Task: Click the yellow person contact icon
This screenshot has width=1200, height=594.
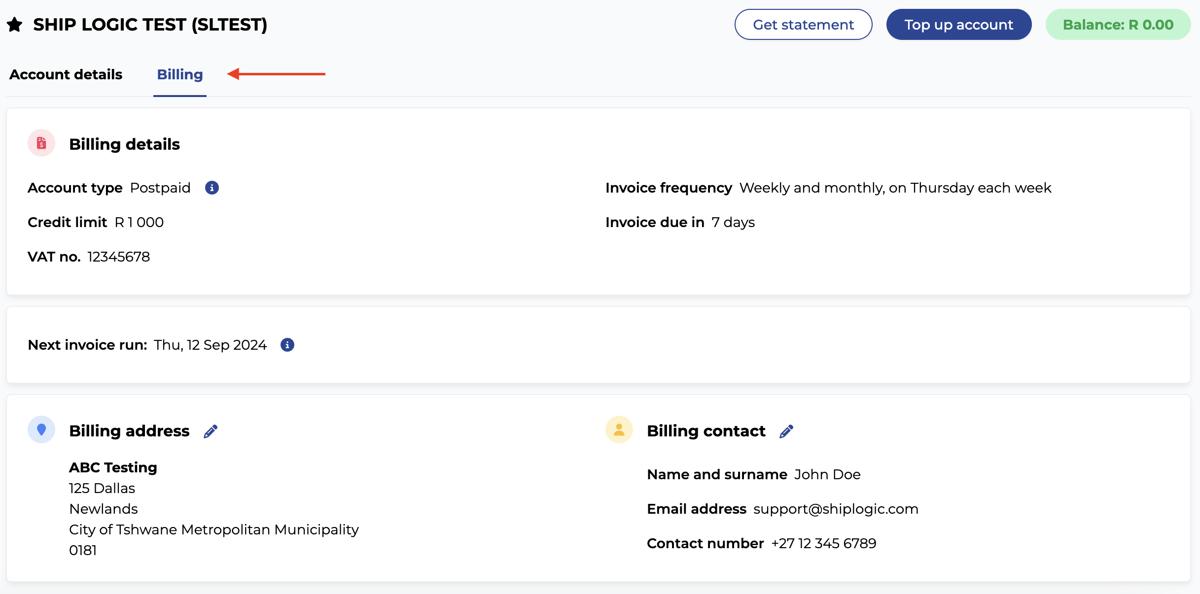Action: (x=619, y=430)
